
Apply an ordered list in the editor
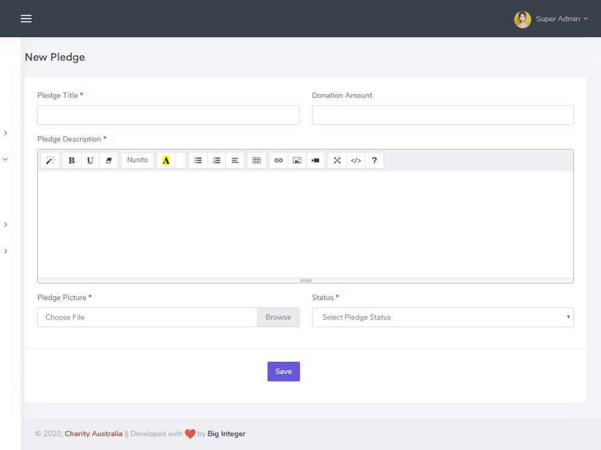[x=216, y=160]
